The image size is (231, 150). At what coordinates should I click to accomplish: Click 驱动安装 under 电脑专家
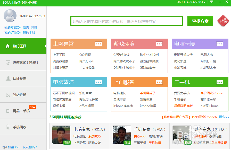click(95, 143)
